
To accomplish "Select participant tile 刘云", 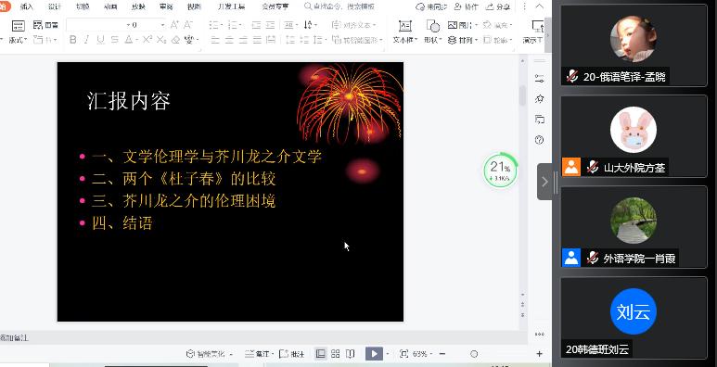I will coord(634,318).
